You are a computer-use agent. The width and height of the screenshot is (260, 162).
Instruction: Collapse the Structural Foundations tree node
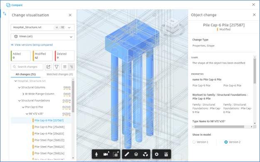point(19,100)
